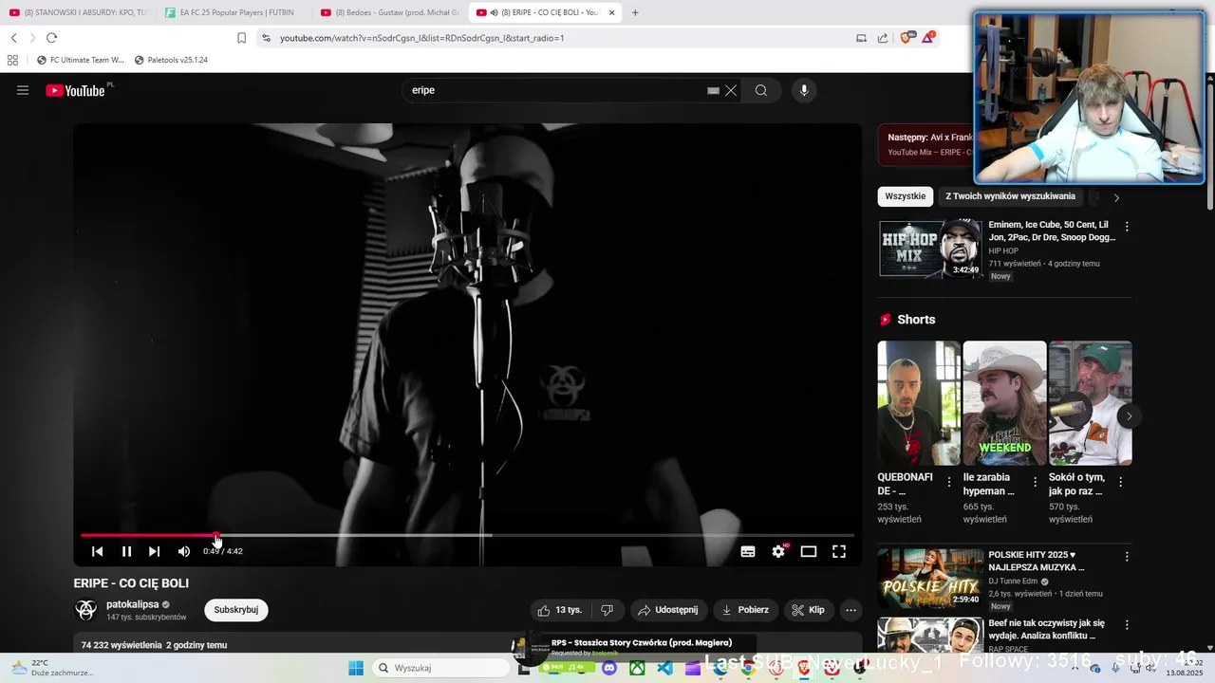Viewport: 1215px width, 683px height.
Task: Switch to Bedoes - Gustaw browser tab
Action: [390, 12]
